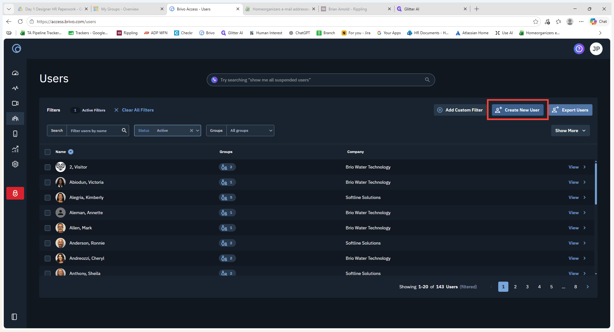Viewport: 614px width, 332px height.
Task: Open groups badge for Alegria, Kimberly
Action: (x=227, y=197)
